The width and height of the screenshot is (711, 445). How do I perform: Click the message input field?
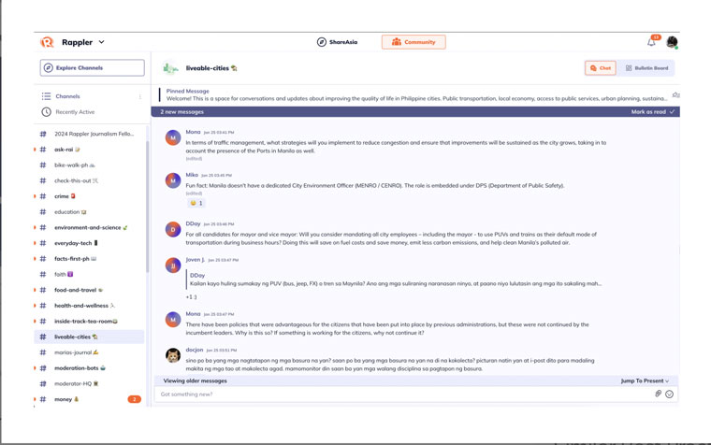[x=403, y=395]
